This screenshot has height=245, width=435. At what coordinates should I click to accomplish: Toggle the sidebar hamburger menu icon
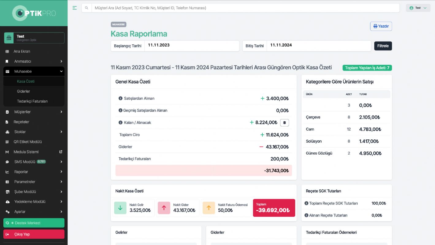click(74, 8)
